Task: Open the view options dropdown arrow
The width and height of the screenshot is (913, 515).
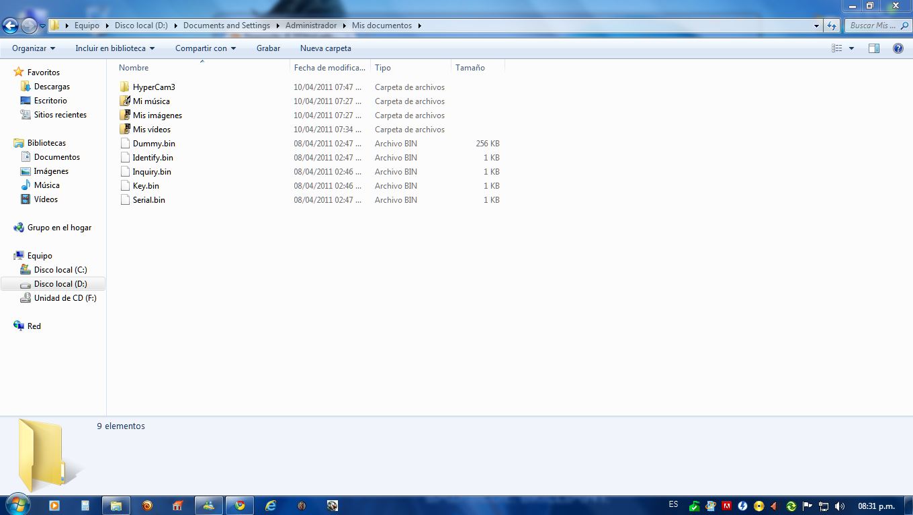Action: coord(851,48)
